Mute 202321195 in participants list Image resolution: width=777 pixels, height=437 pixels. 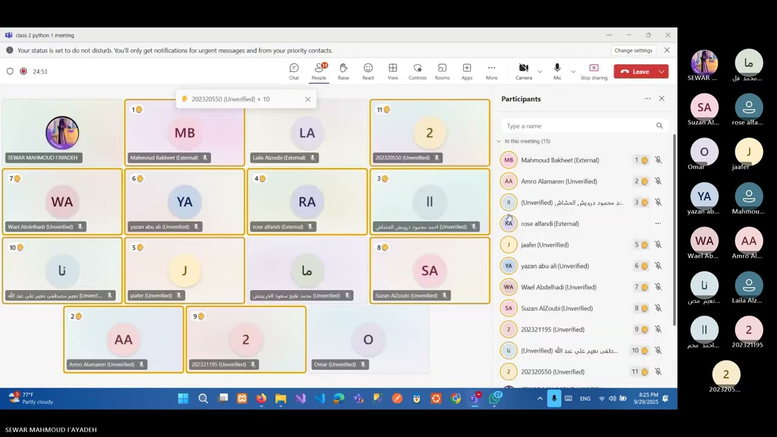[658, 330]
